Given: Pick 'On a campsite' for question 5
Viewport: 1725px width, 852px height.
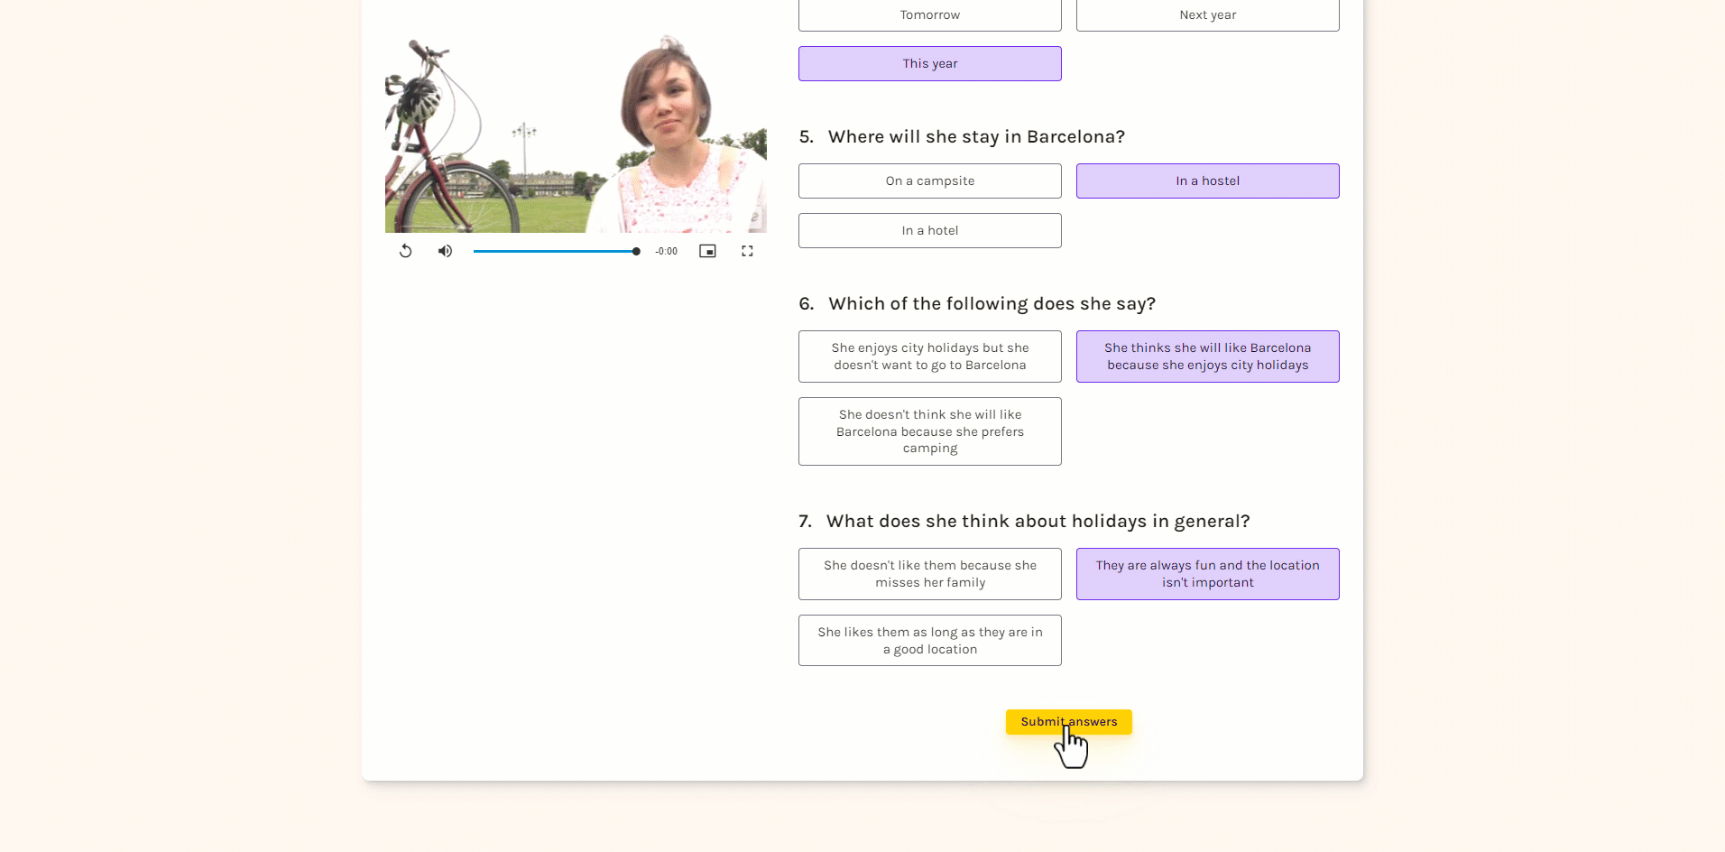Looking at the screenshot, I should coord(930,181).
